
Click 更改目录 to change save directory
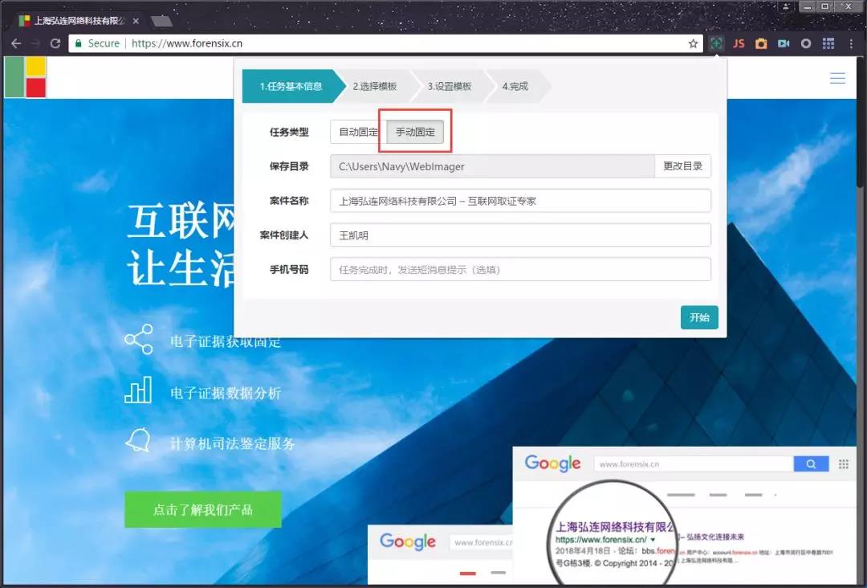click(683, 165)
